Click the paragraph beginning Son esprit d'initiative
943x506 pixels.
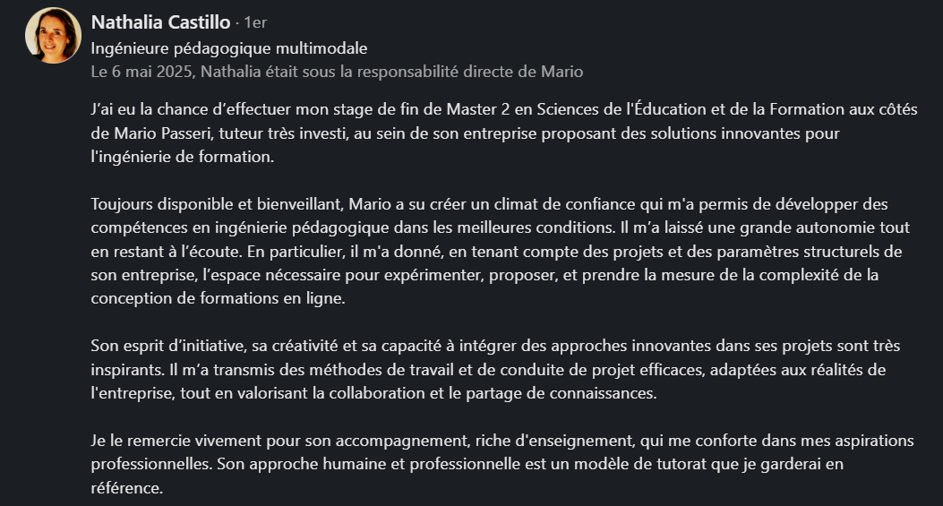coord(495,369)
